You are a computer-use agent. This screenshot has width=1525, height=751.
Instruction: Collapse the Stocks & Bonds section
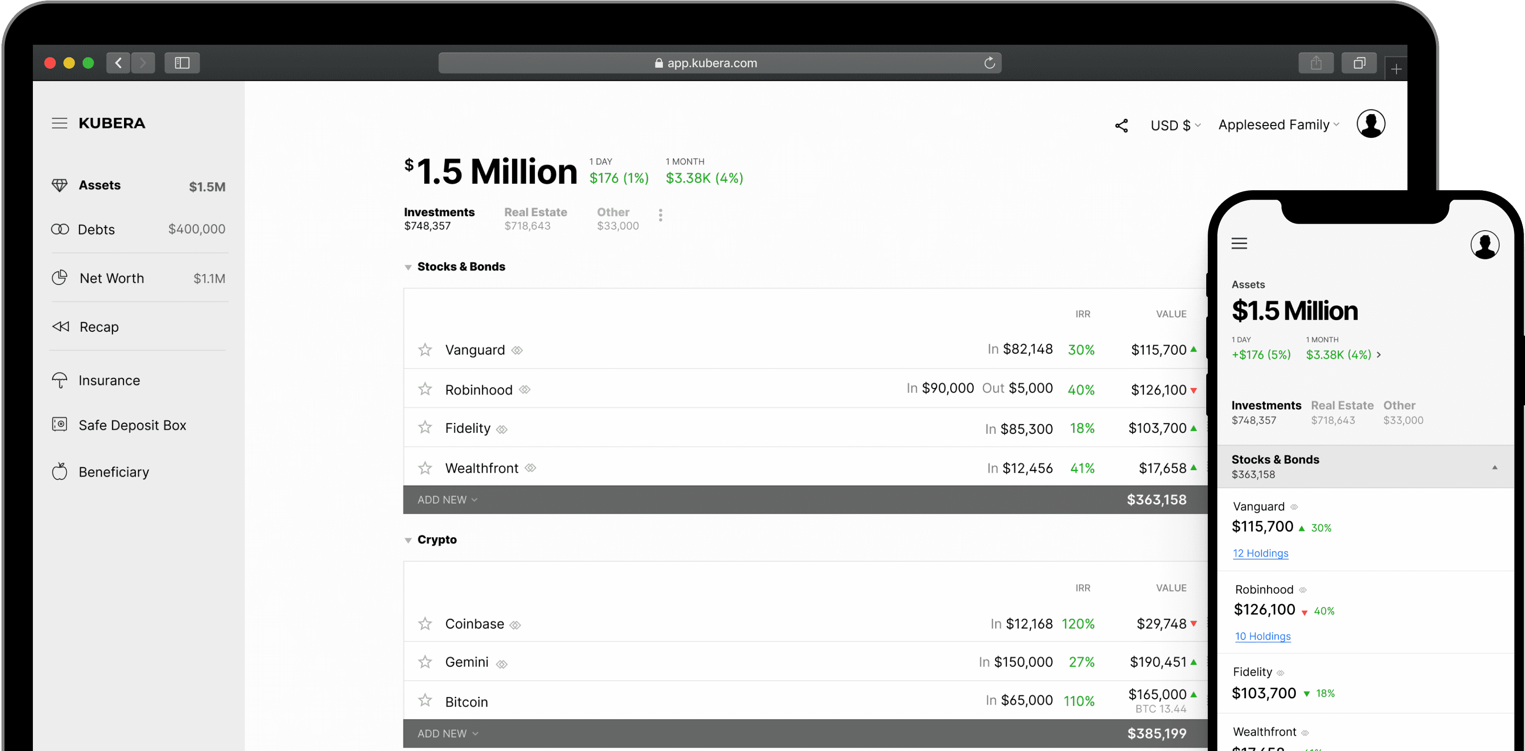tap(408, 267)
